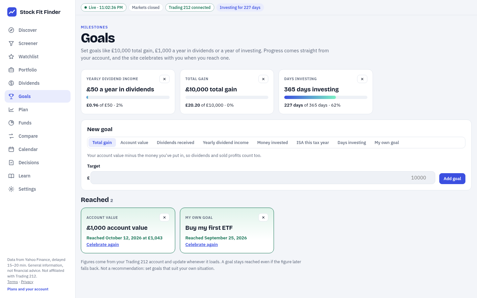Click the Markets closed status pill
The height and width of the screenshot is (298, 477).
(146, 8)
